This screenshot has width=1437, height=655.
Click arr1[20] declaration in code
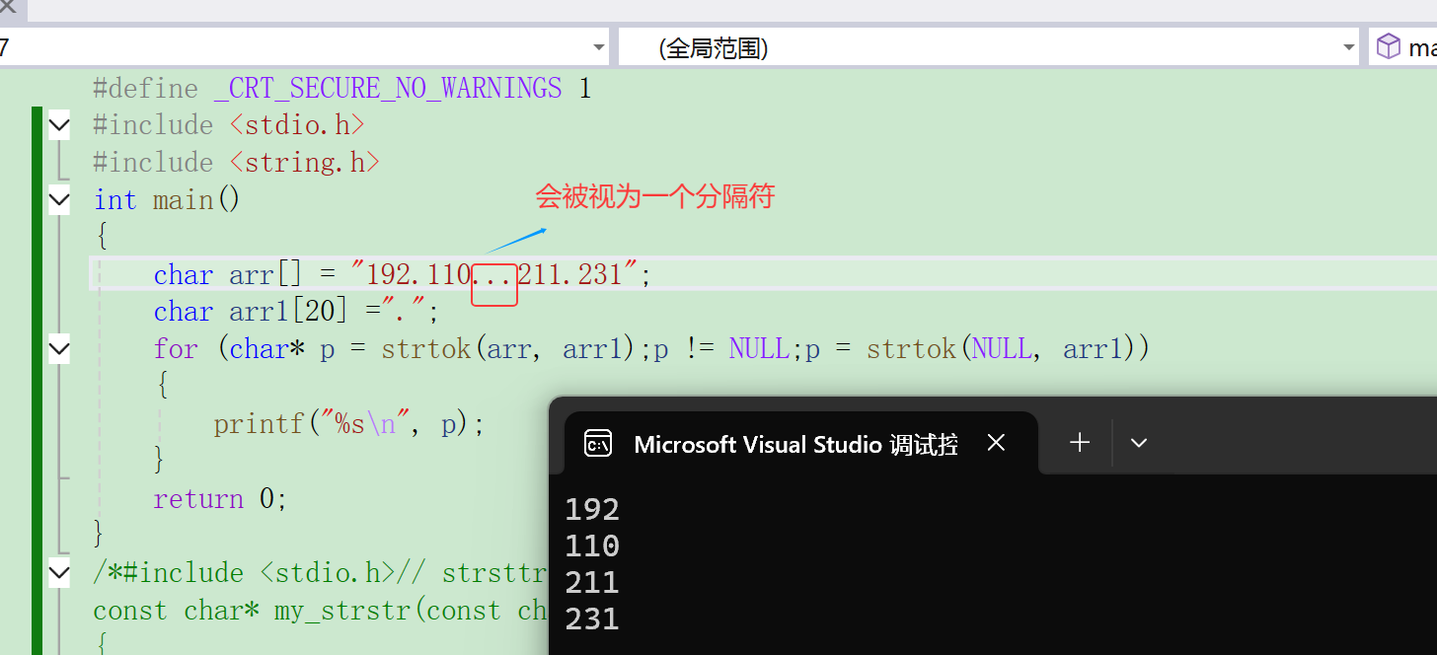point(289,312)
